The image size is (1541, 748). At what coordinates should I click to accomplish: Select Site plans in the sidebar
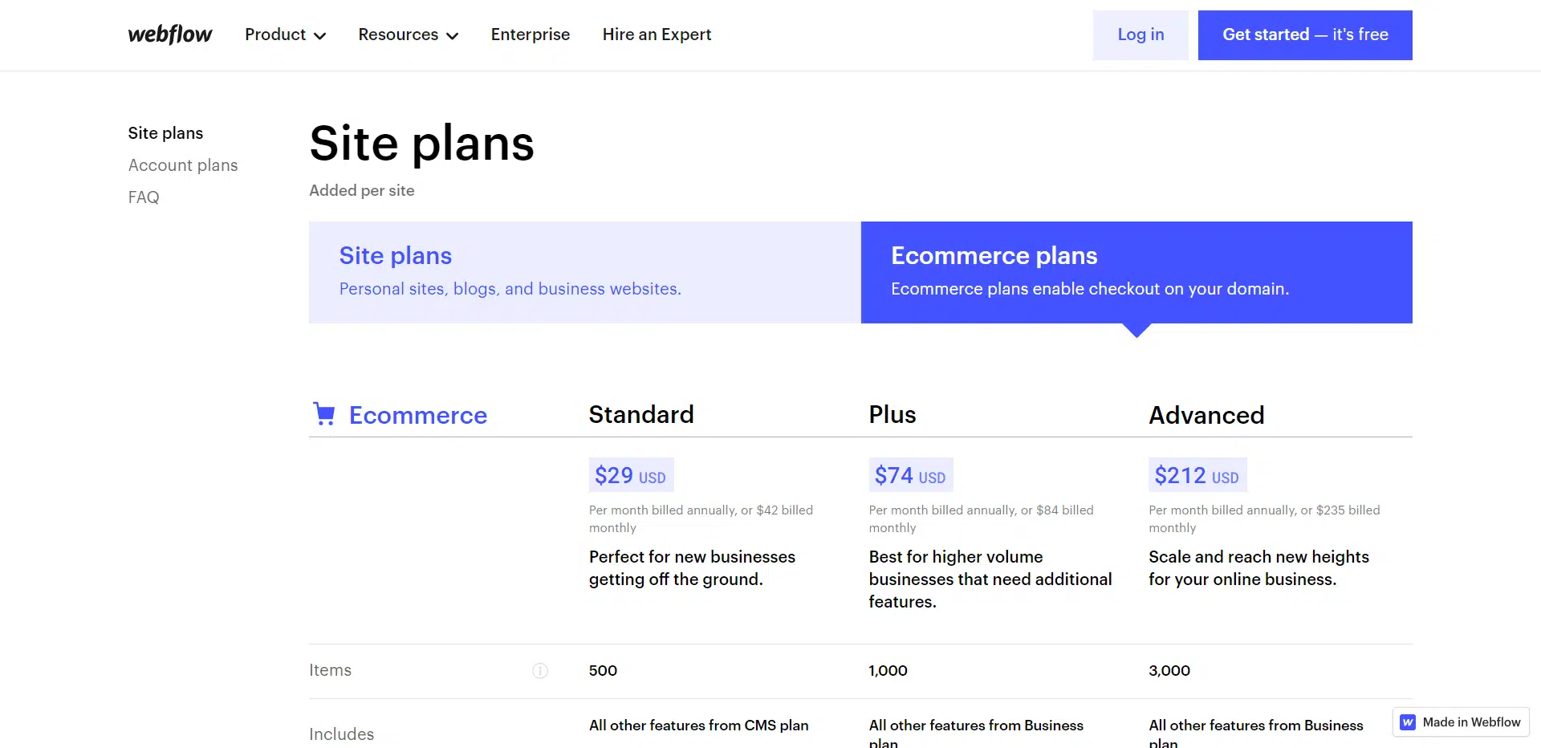click(x=165, y=133)
